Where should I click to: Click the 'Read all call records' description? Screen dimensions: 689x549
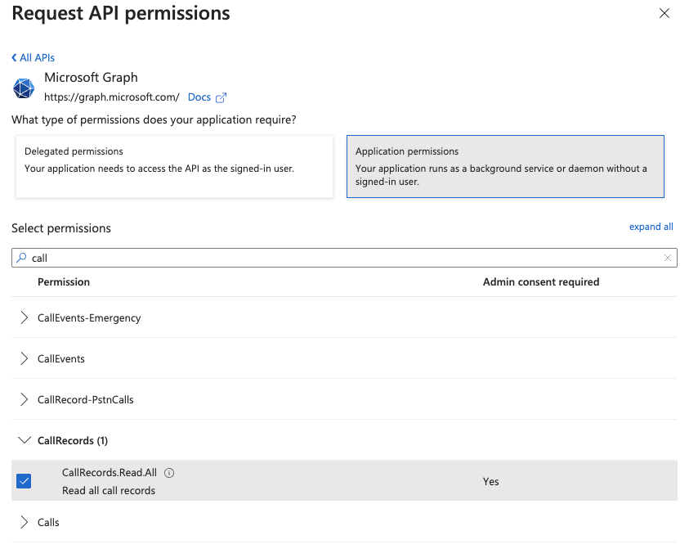[109, 491]
